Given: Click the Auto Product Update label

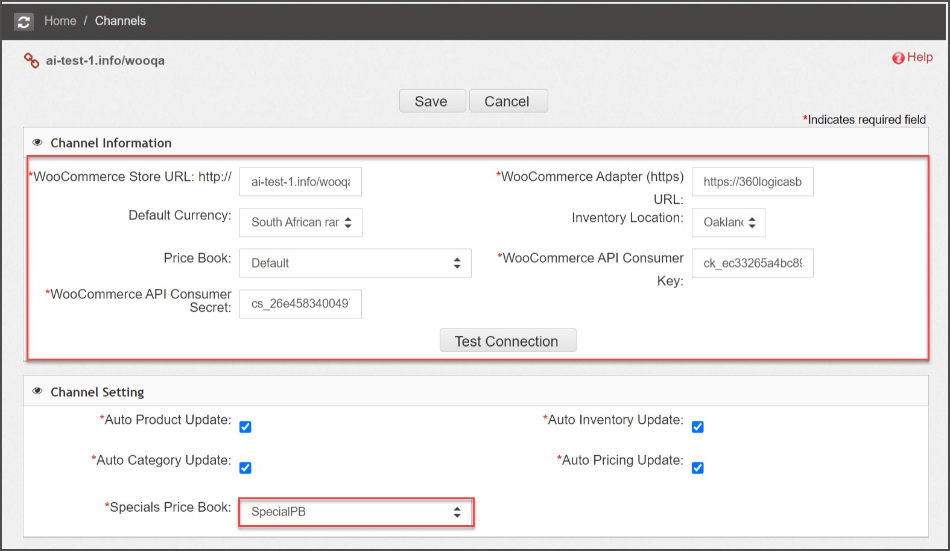Looking at the screenshot, I should [x=165, y=420].
